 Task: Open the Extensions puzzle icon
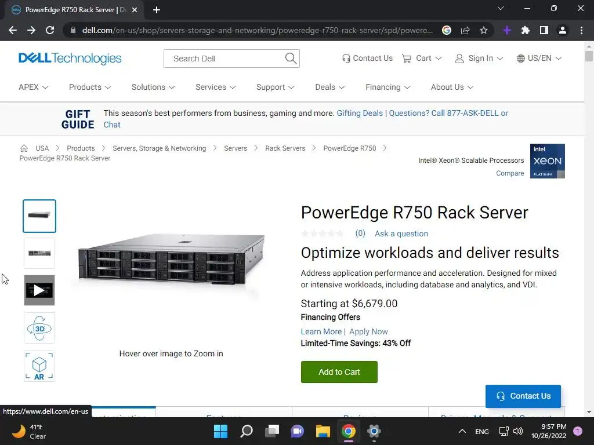coord(526,30)
